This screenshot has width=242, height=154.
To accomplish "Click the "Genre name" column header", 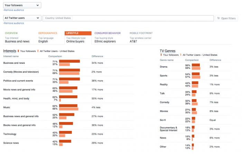I will coord(167,60).
